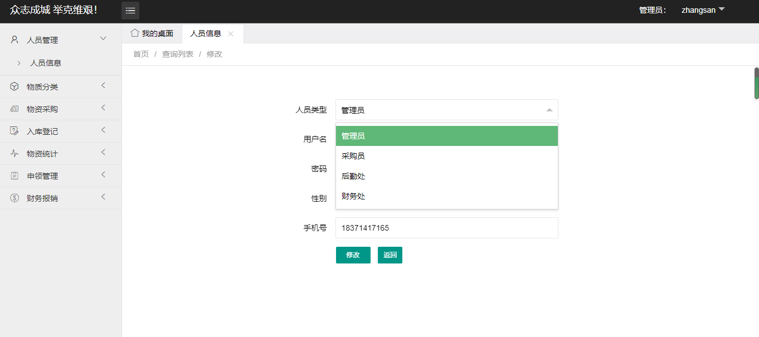Click the 物质分类 cube icon
759x337 pixels.
(14, 87)
